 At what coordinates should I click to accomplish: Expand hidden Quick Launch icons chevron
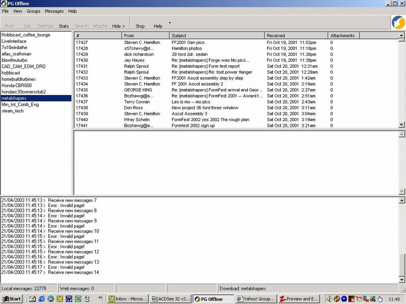pos(100,297)
